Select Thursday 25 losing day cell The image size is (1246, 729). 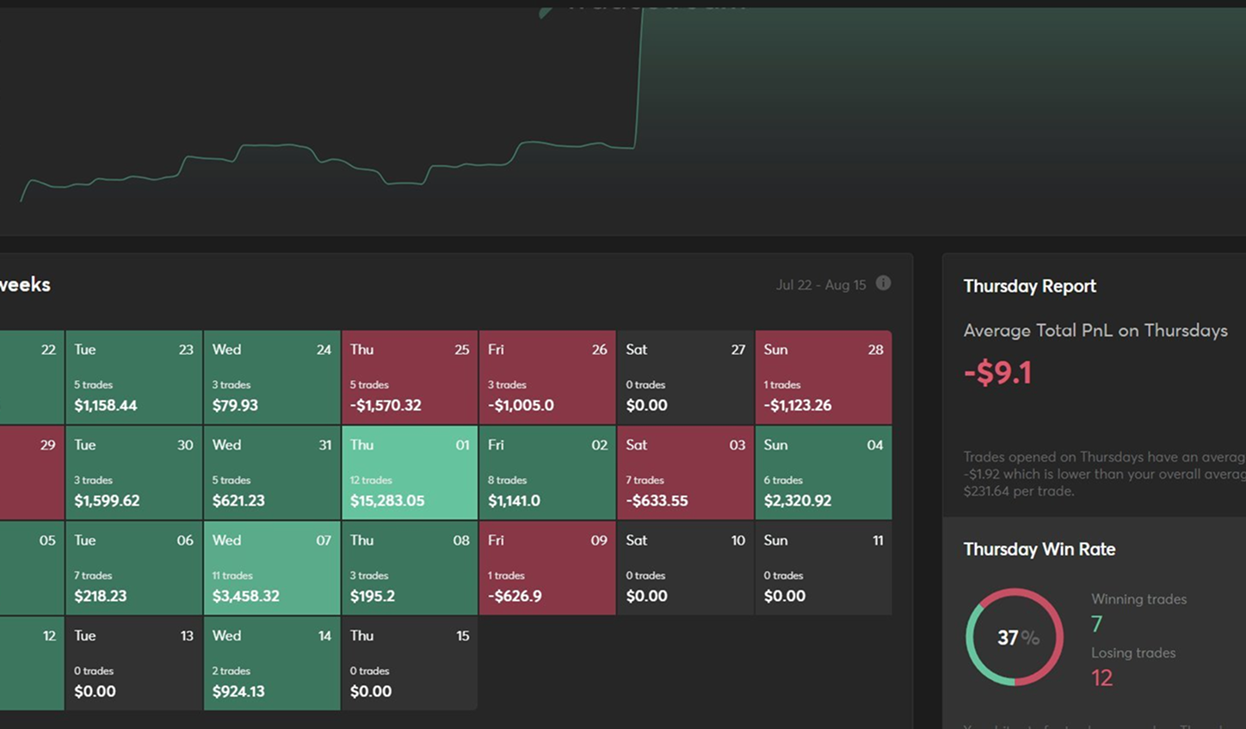410,377
